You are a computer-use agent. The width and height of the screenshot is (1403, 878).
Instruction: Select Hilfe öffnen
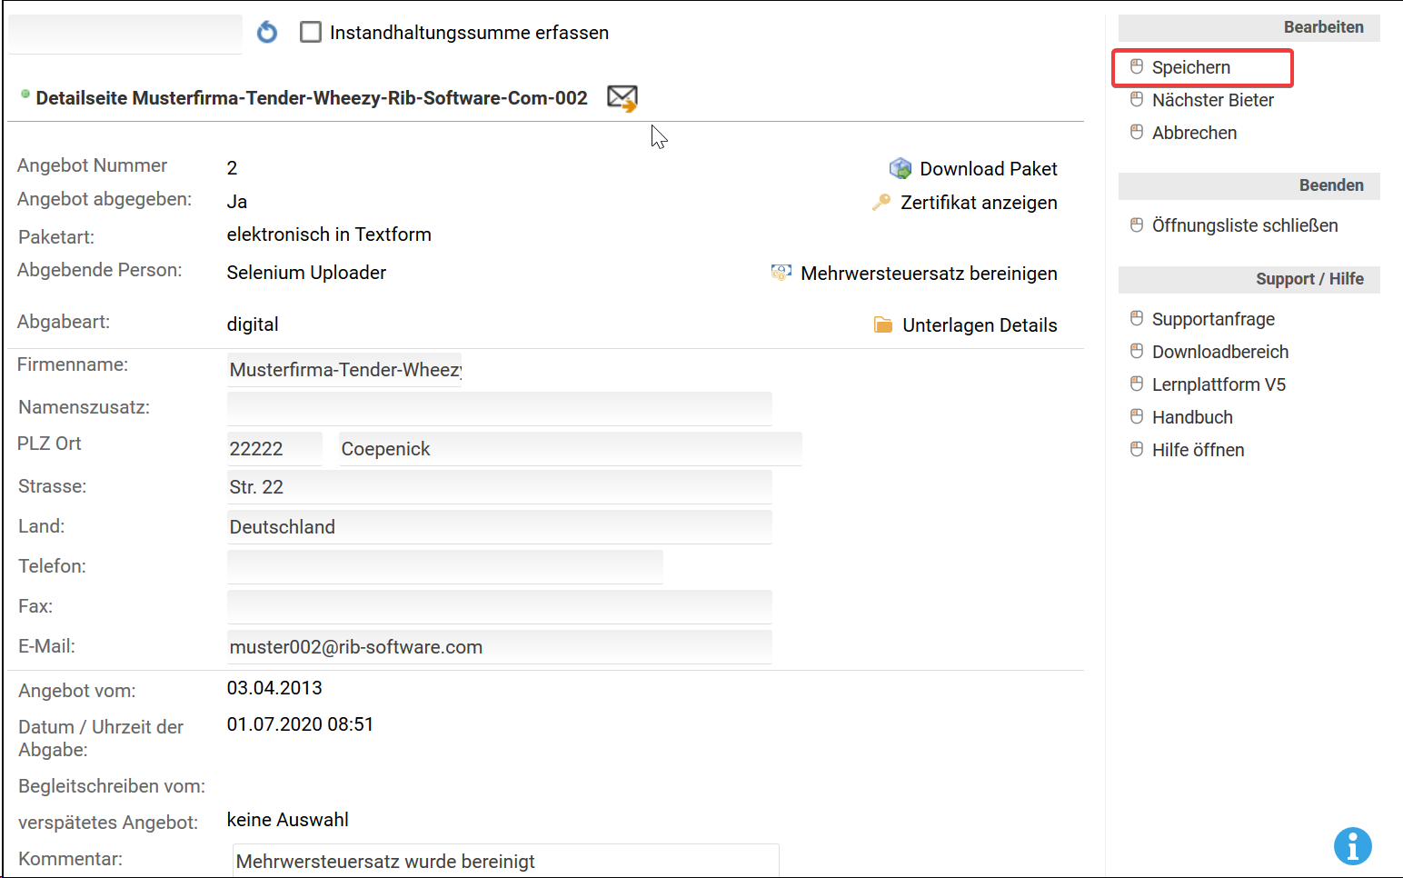(1198, 450)
